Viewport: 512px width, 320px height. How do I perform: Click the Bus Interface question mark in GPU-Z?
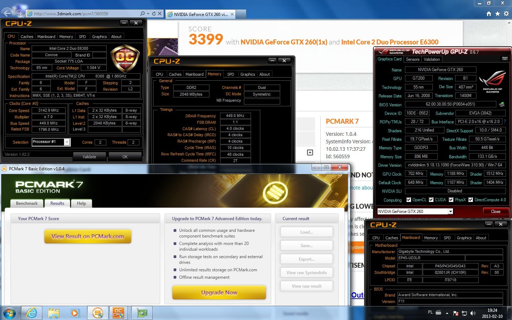point(505,122)
